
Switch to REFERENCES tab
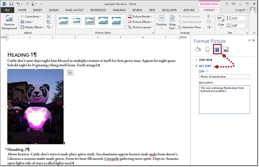(98, 10)
